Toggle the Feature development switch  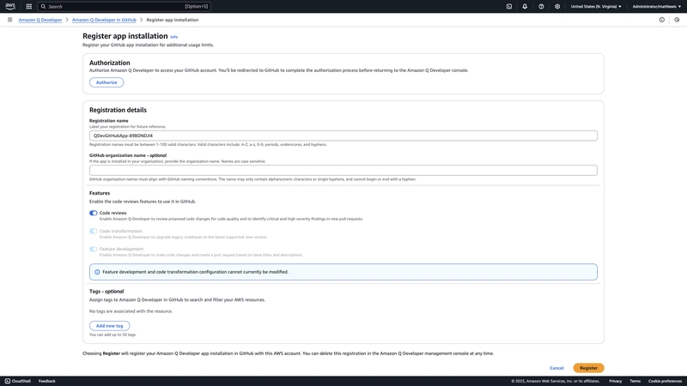94,249
